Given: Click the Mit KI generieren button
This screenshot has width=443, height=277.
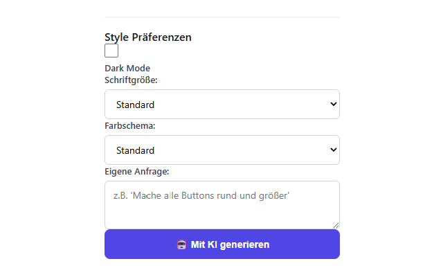Looking at the screenshot, I should [x=222, y=244].
